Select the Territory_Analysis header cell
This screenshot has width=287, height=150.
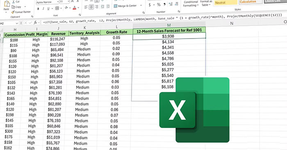pos(84,33)
